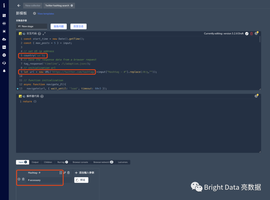Viewport: 270px width, 200px height.
Task: Close the Twitter hashtag search tab
Action: pyautogui.click(x=72, y=6)
